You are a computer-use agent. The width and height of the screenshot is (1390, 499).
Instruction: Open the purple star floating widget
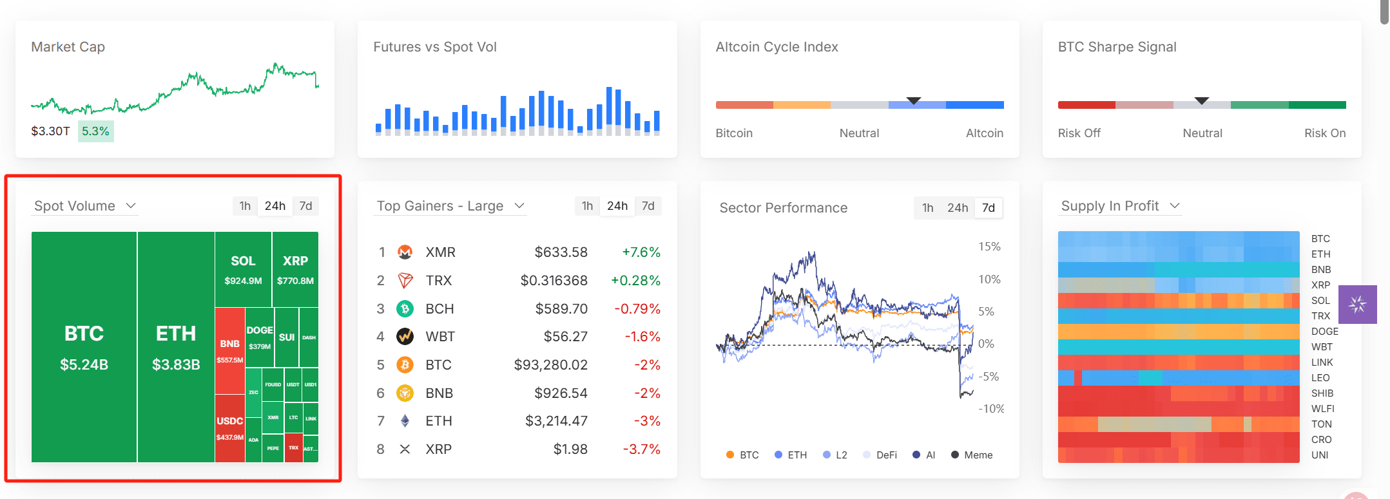tap(1357, 305)
